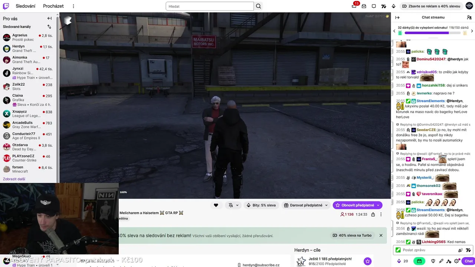475x267 pixels.
Task: Open the stream's three-dot options menu
Action: point(381,214)
